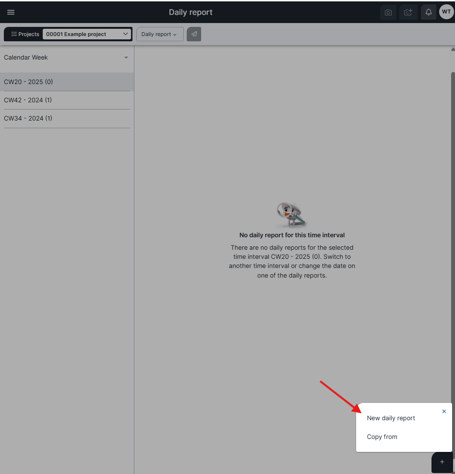Click the send paper plane icon
455x474 pixels.
[194, 34]
